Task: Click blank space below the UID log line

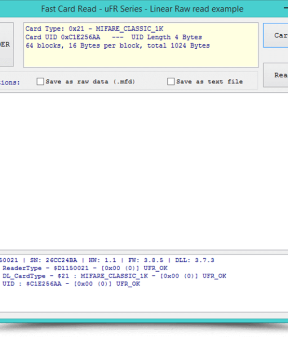Action: [144, 299]
